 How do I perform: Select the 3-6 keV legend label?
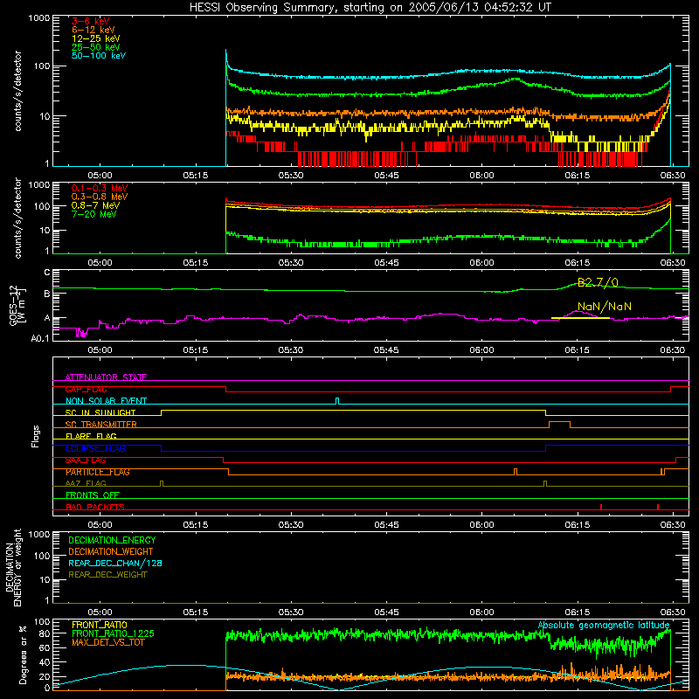coord(91,21)
